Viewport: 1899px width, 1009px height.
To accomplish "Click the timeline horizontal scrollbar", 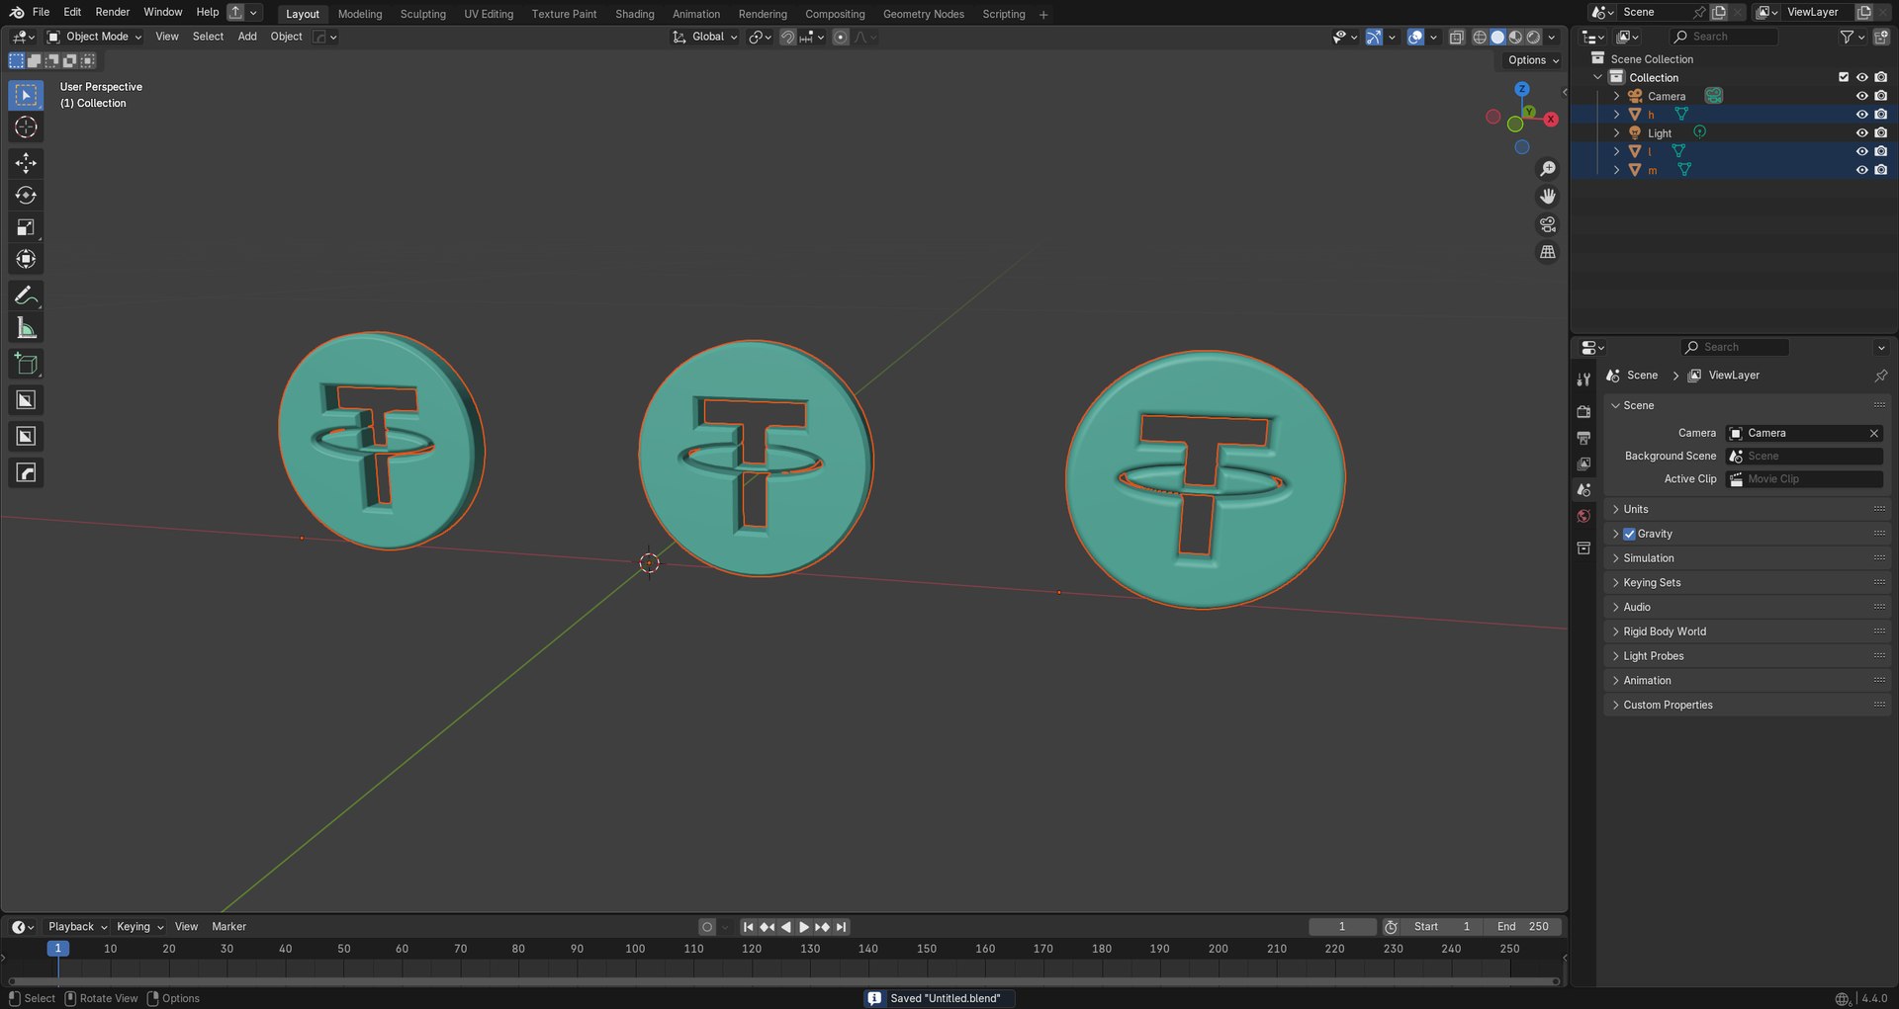I will pyautogui.click(x=783, y=981).
